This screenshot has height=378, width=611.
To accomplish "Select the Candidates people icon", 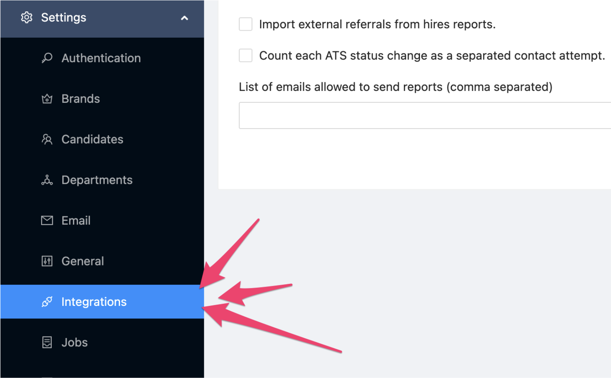I will pyautogui.click(x=47, y=139).
